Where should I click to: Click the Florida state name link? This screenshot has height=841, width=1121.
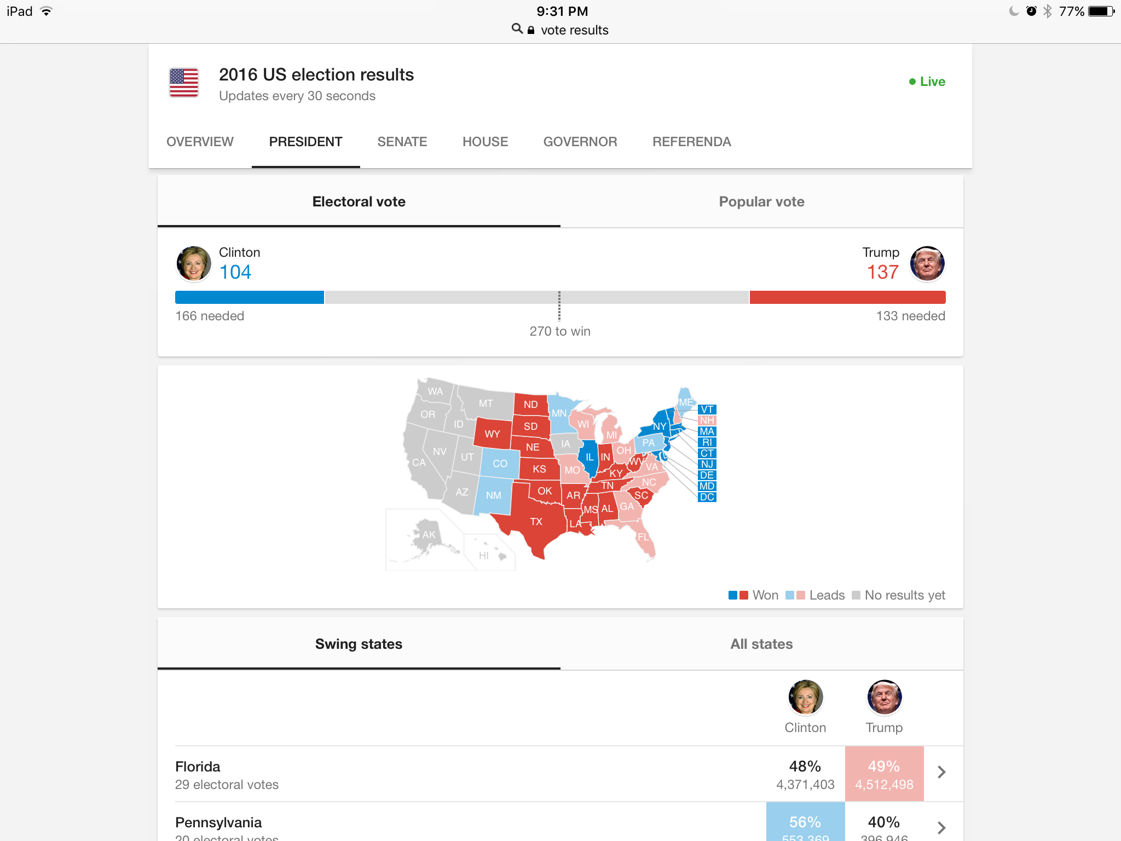198,767
